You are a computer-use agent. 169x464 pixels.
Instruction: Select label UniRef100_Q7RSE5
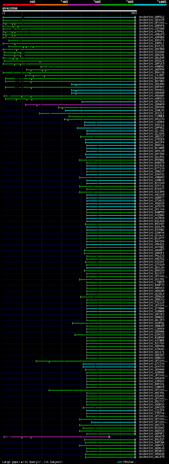(152, 140)
